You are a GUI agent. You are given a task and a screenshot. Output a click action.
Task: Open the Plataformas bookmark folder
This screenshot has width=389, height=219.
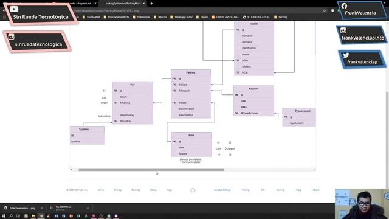pyautogui.click(x=141, y=17)
